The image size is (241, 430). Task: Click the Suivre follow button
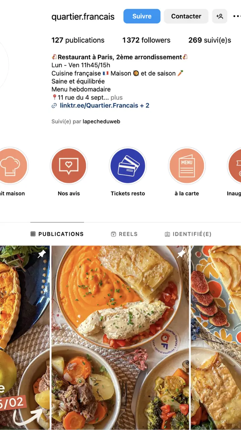point(142,16)
